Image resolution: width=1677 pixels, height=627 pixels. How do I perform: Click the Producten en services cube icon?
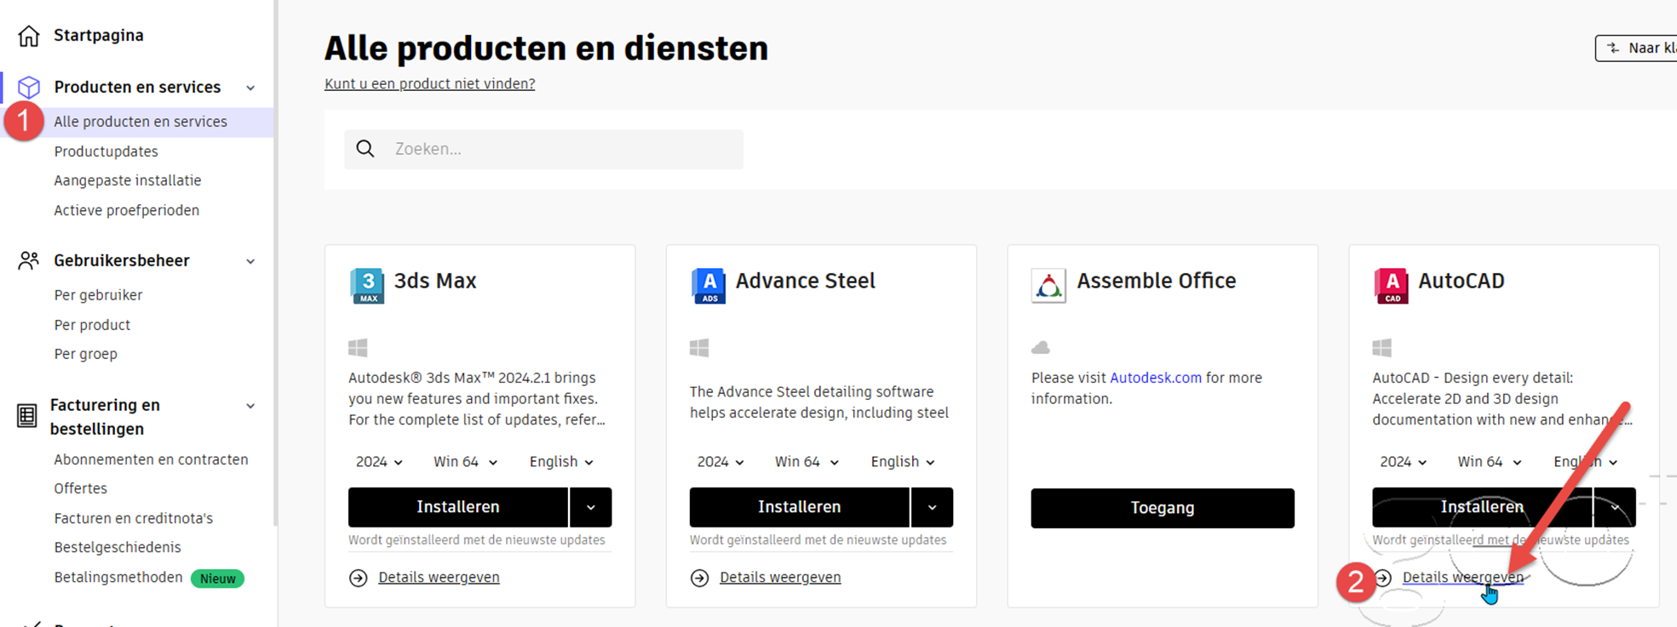[x=29, y=87]
